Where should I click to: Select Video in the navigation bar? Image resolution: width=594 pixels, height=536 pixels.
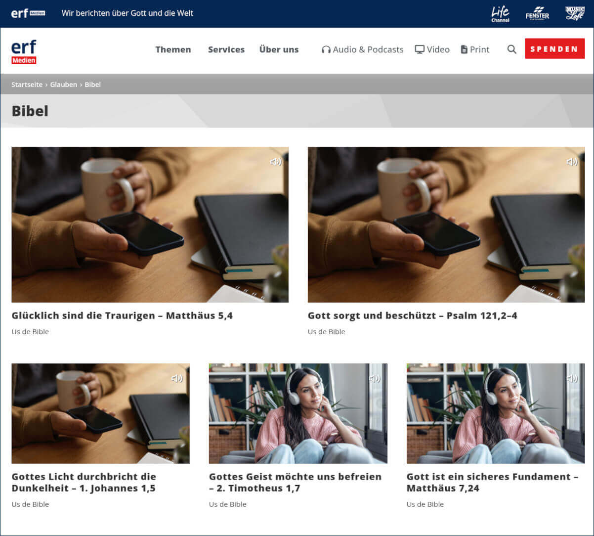click(x=438, y=49)
